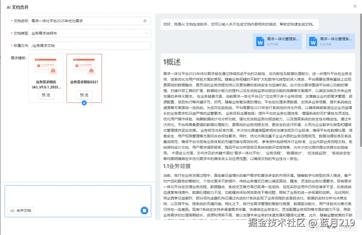The height and width of the screenshot is (235, 362).
Task: Click the right panel vertical scrollbar
Action: click(361, 80)
